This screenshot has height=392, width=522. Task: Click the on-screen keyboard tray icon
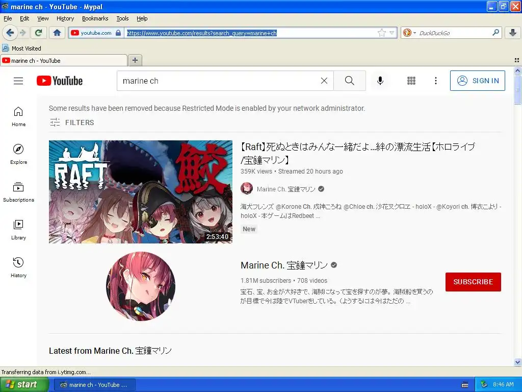(465, 385)
